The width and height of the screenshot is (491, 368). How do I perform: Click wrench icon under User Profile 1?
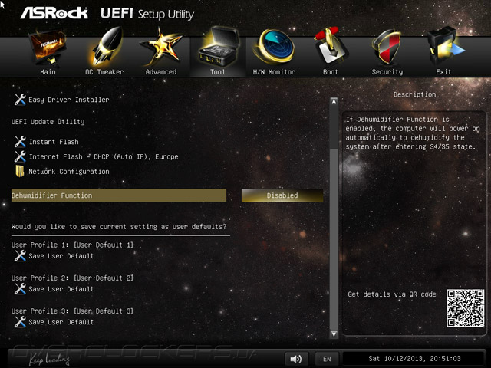point(20,255)
